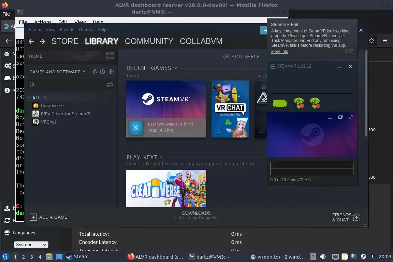Screen dimensions: 393x262
Task: Open Friends & Chat plus icon
Action: pos(356,217)
